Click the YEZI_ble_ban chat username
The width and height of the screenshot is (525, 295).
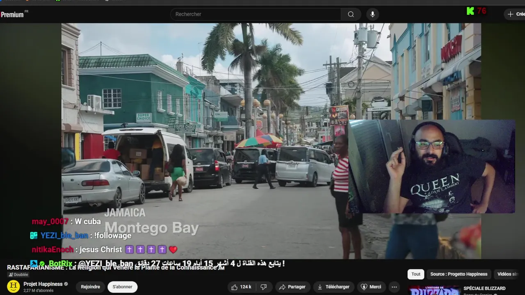pos(64,236)
